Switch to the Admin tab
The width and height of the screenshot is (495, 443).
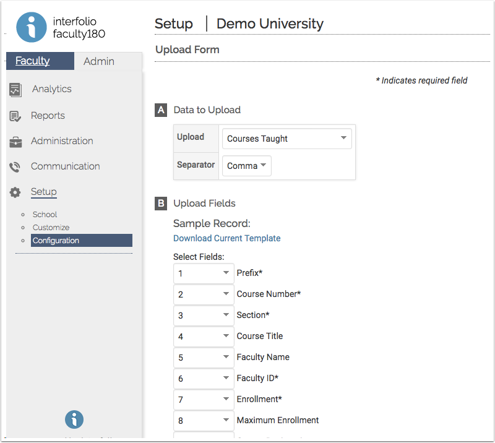point(99,61)
